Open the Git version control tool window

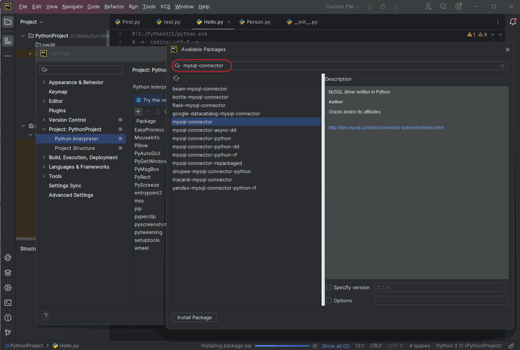tap(8, 333)
